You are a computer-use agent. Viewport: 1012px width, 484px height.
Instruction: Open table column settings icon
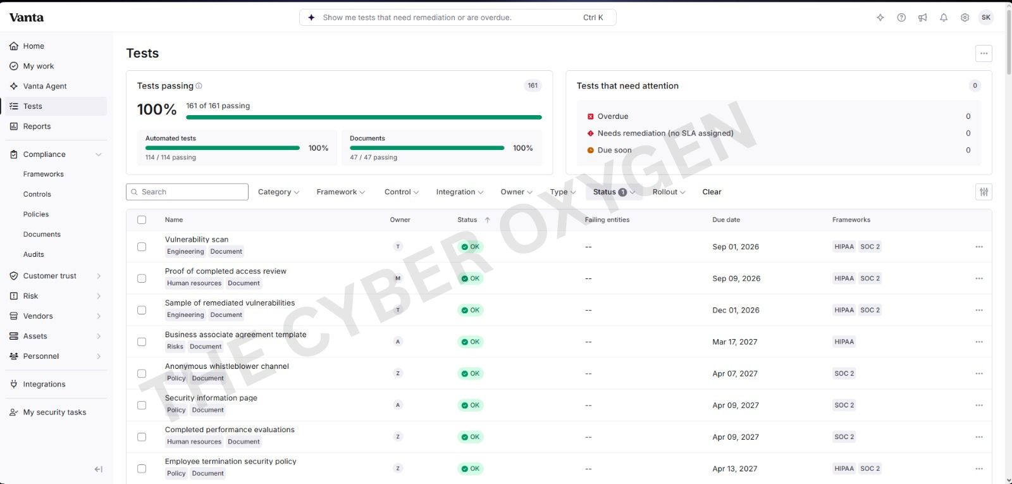click(984, 192)
